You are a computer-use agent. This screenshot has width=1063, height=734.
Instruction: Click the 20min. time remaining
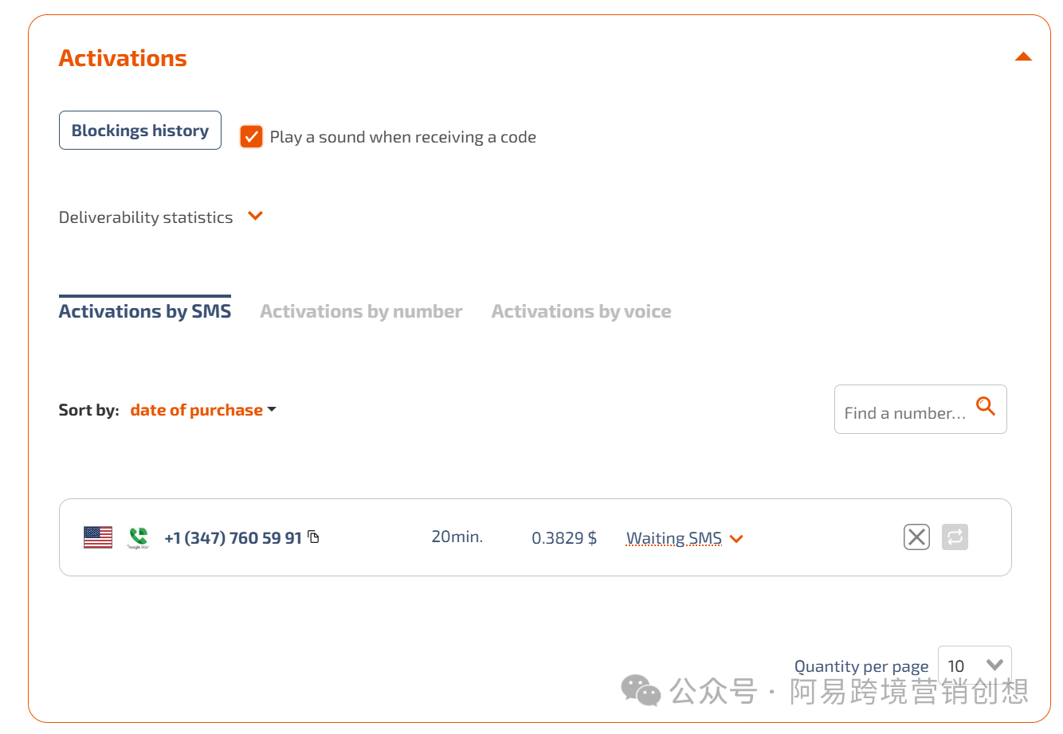457,537
